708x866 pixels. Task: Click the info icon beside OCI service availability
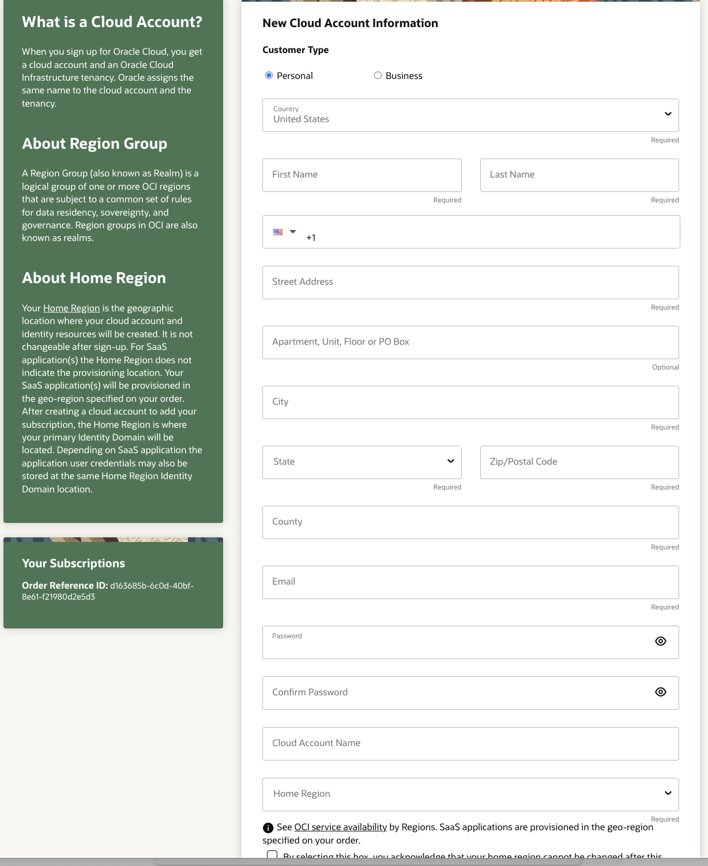pyautogui.click(x=268, y=827)
